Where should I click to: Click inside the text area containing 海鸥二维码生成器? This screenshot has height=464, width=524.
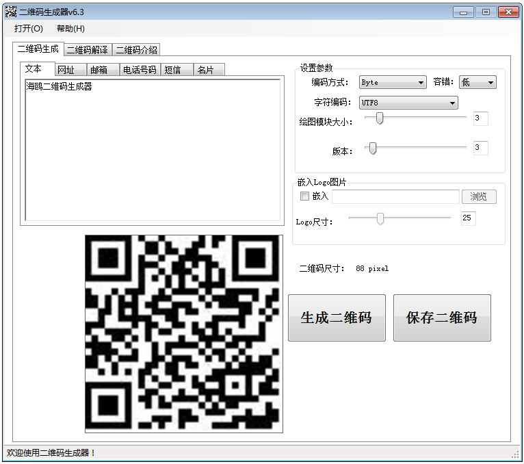point(153,150)
